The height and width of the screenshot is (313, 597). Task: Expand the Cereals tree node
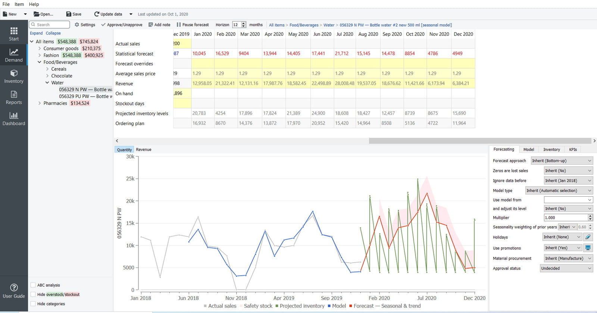47,69
